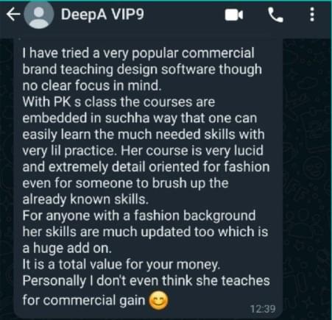Click the text 'Personally I don't even think she teaches'
Screen dimensions: 332x320
click(x=146, y=281)
